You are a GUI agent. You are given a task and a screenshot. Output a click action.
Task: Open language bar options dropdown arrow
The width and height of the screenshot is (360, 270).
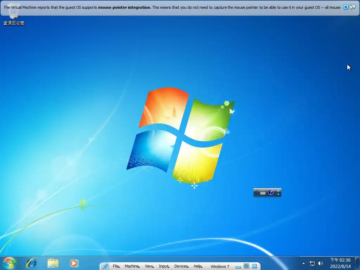[278, 194]
